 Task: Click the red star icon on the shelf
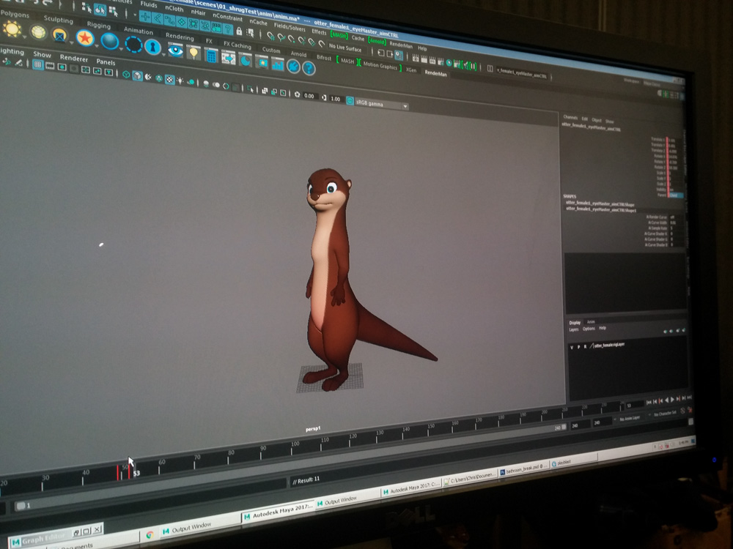coord(85,37)
